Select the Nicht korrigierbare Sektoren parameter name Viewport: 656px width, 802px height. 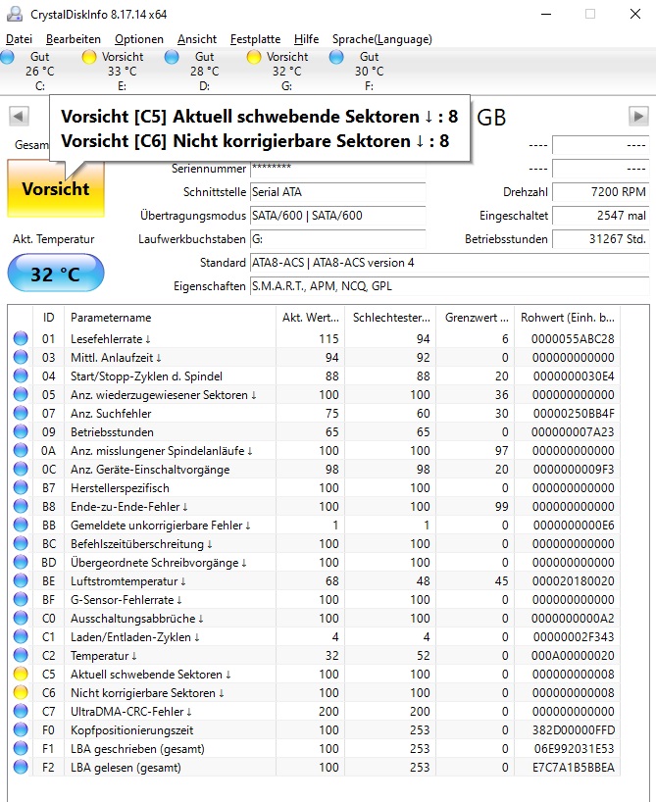pos(147,693)
